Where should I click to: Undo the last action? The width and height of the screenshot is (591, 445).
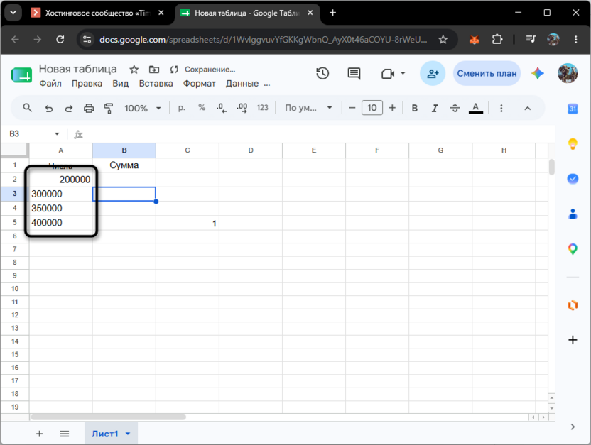click(48, 109)
